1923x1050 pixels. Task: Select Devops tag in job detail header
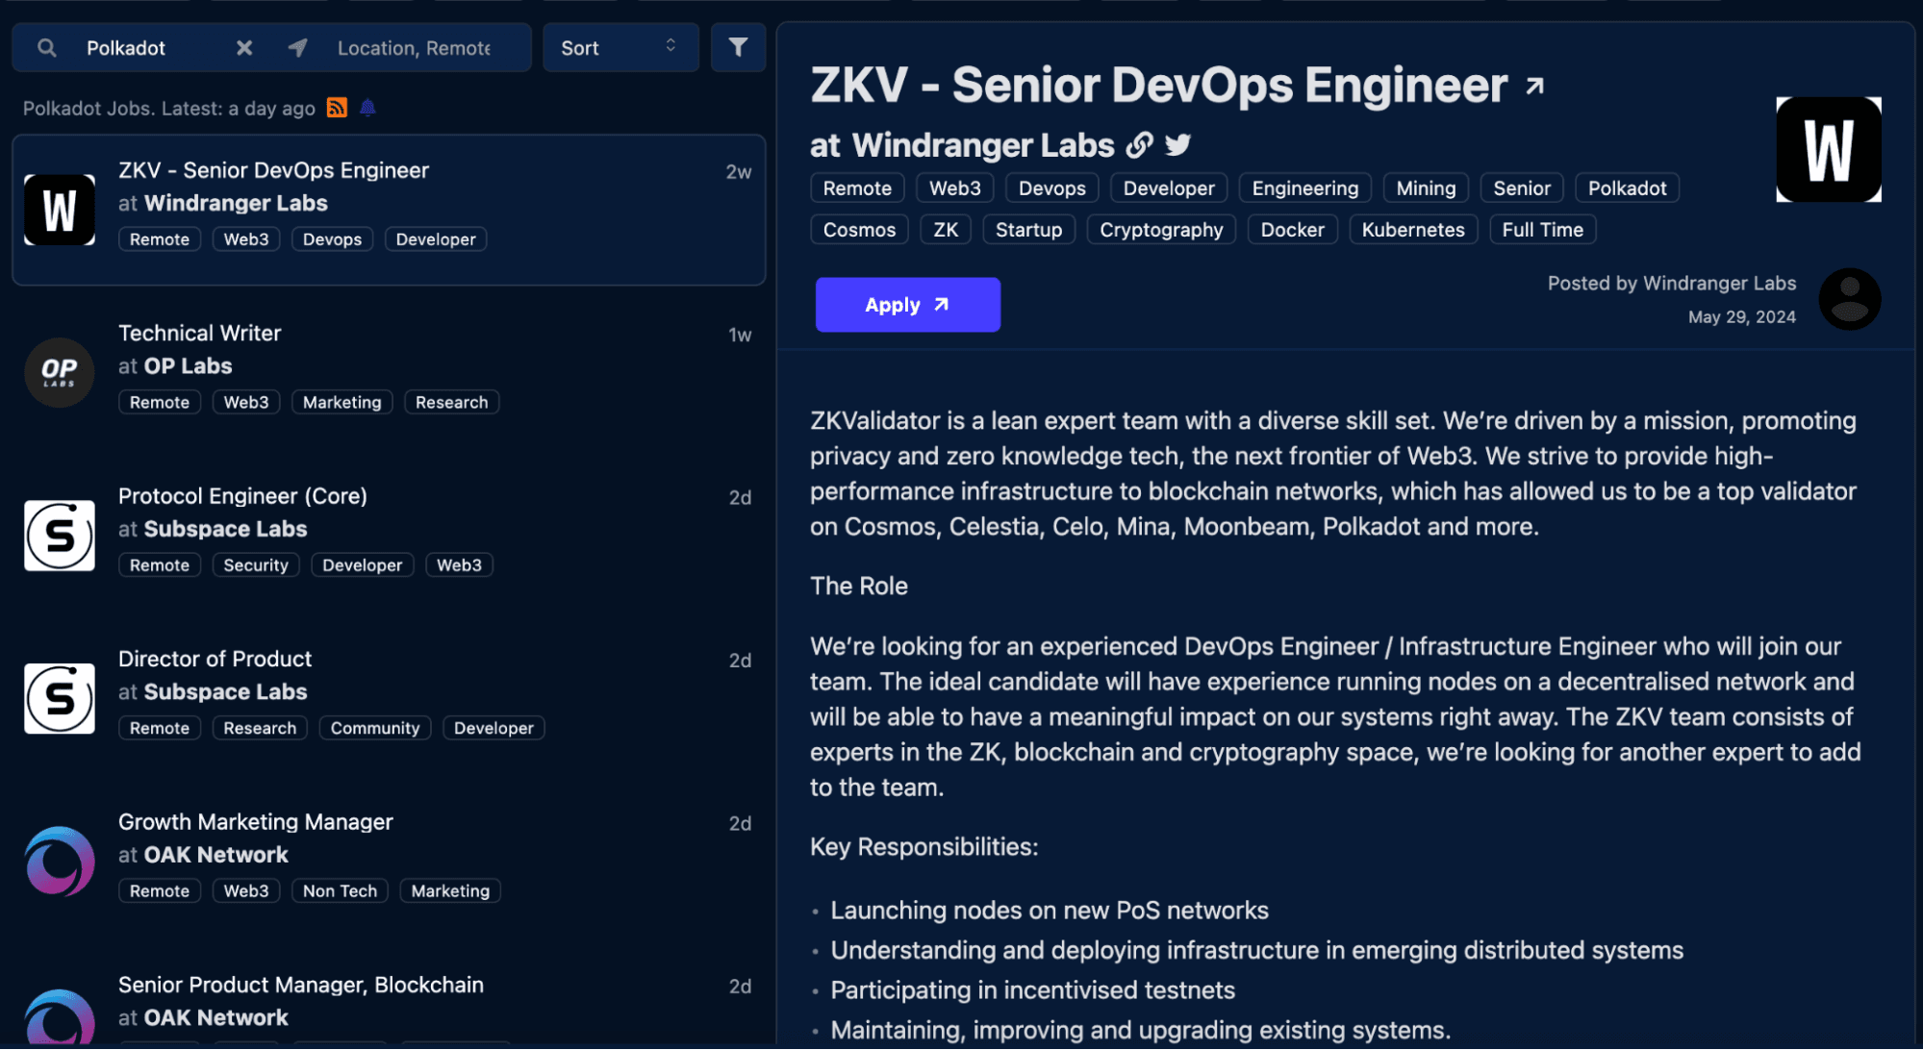[1052, 188]
